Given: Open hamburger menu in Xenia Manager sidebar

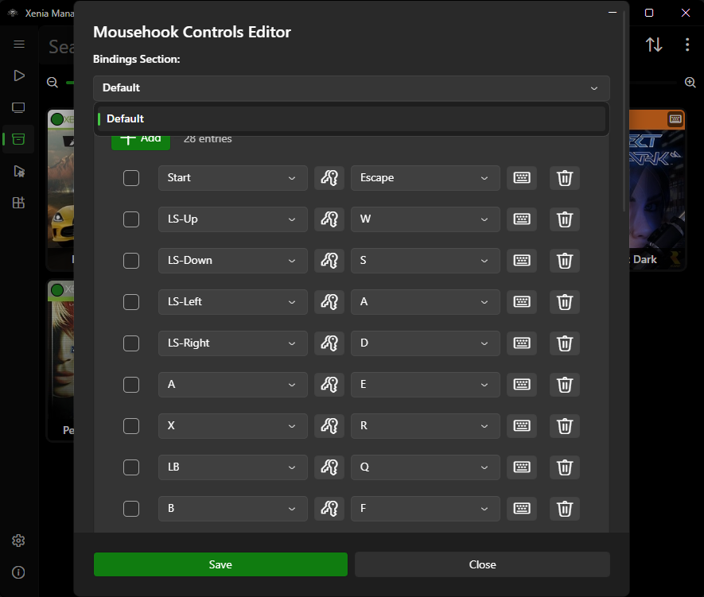Looking at the screenshot, I should [x=19, y=44].
